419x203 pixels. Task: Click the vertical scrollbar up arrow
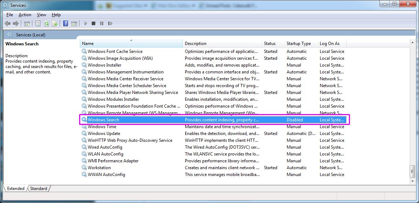click(x=412, y=42)
